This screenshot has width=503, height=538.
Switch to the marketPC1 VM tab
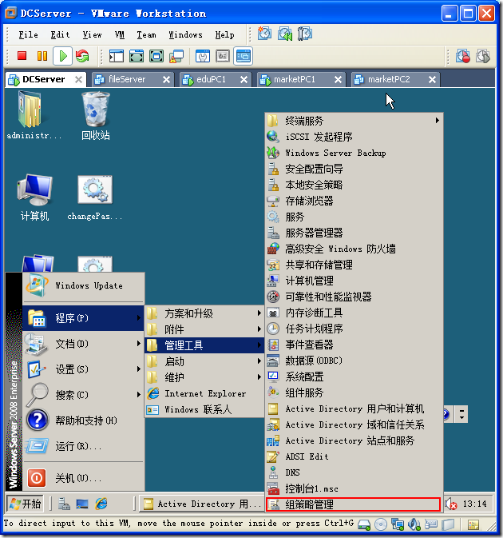301,80
